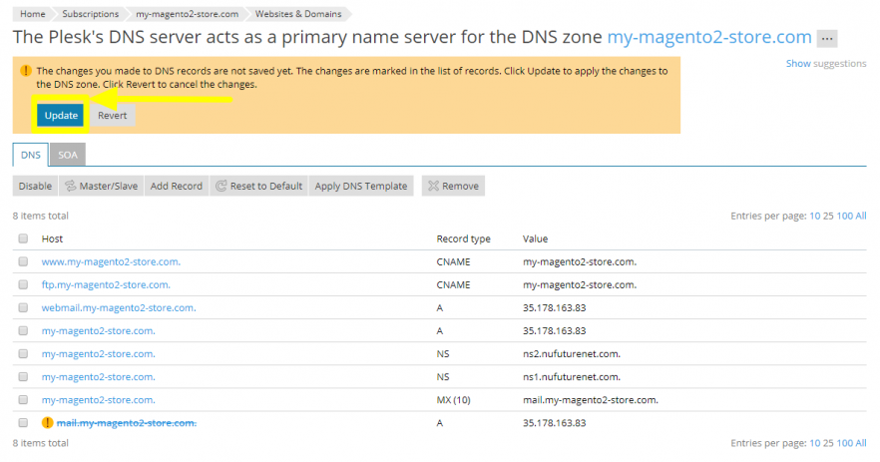Open my-magento2-store.com. host link for A record
The width and height of the screenshot is (880, 462).
pyautogui.click(x=98, y=330)
